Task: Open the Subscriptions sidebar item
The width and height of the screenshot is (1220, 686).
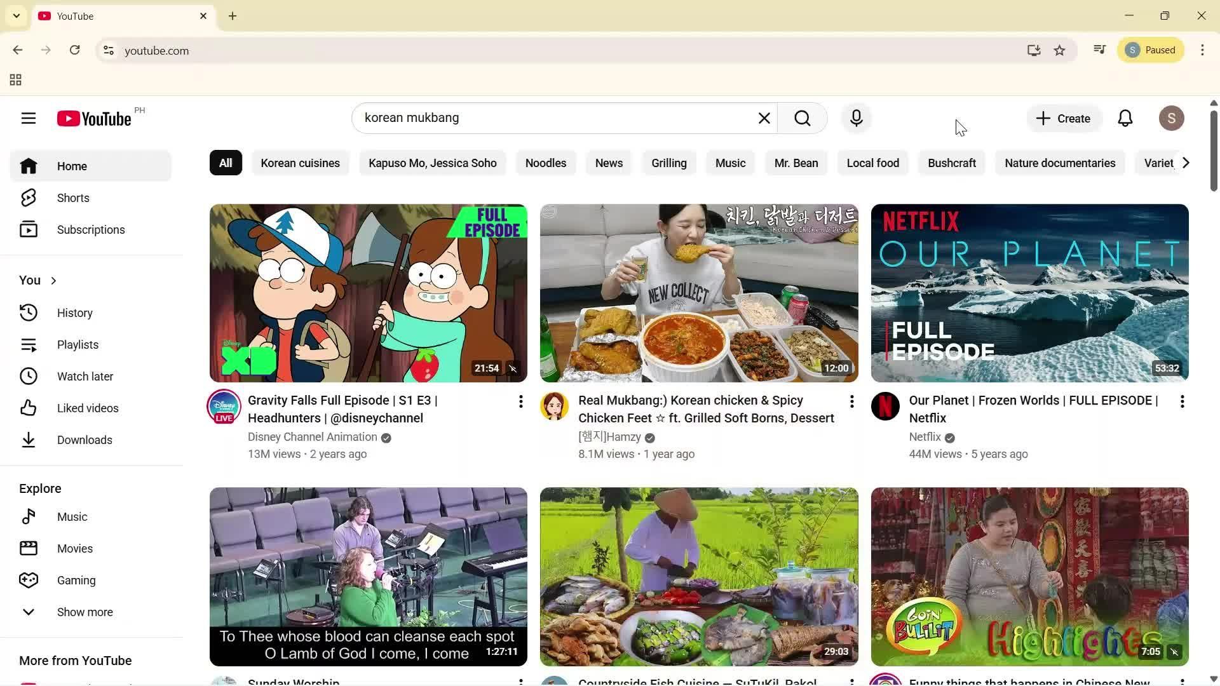Action: (x=90, y=230)
